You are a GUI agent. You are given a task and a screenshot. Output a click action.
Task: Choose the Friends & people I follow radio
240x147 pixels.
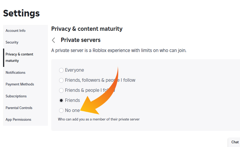[x=61, y=91]
